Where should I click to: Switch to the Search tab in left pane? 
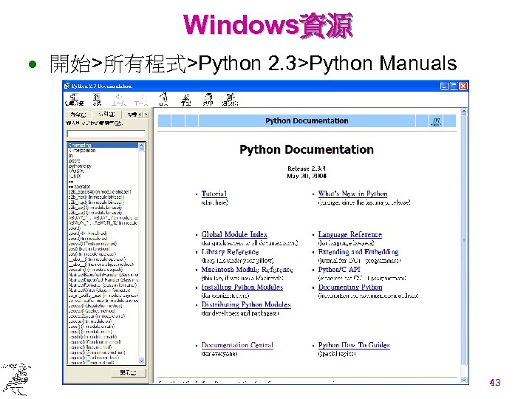point(132,115)
